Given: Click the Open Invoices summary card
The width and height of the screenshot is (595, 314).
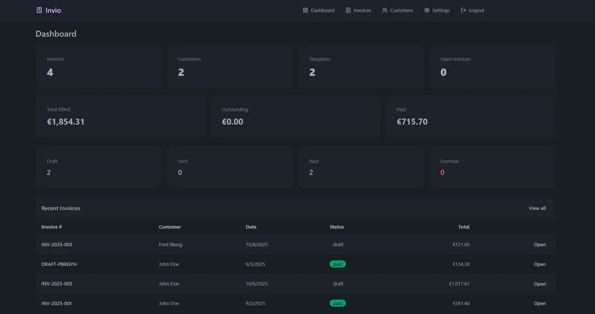Looking at the screenshot, I should click(492, 66).
